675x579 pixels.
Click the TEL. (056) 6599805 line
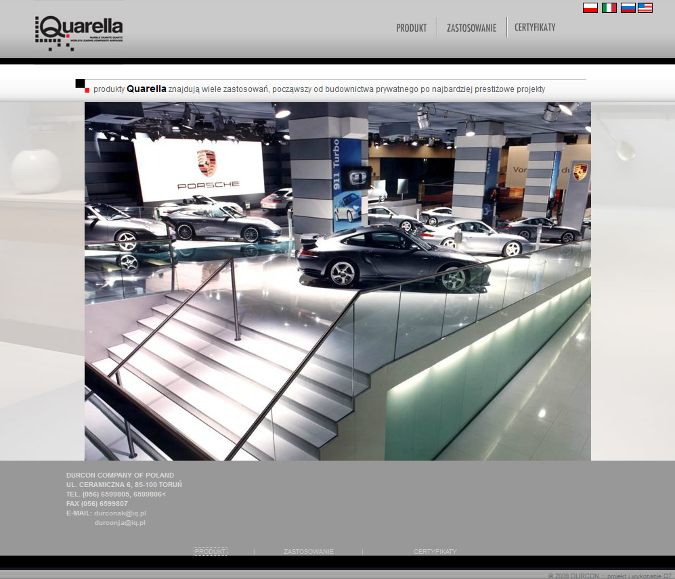point(116,494)
